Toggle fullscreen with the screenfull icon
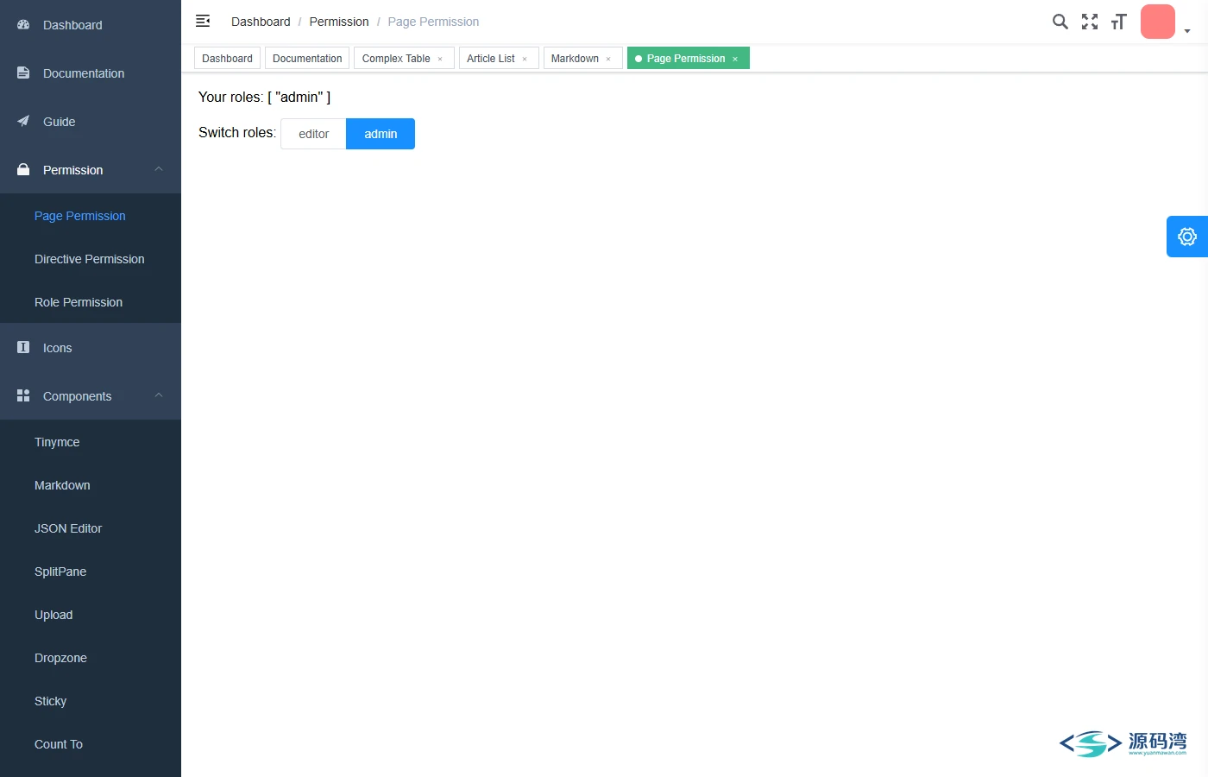 pos(1090,22)
